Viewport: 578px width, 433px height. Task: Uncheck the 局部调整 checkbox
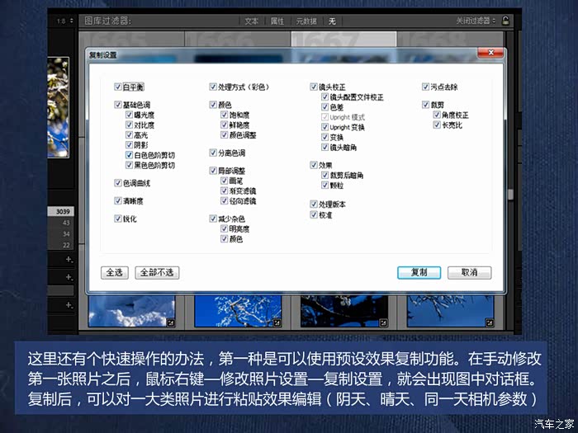[x=213, y=171]
